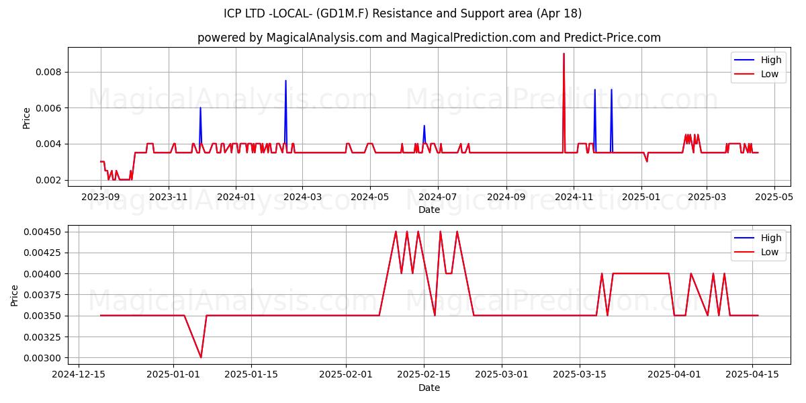This screenshot has height=403, width=806.
Task: Click 'Low' in the upper chart legend
Action: (769, 75)
